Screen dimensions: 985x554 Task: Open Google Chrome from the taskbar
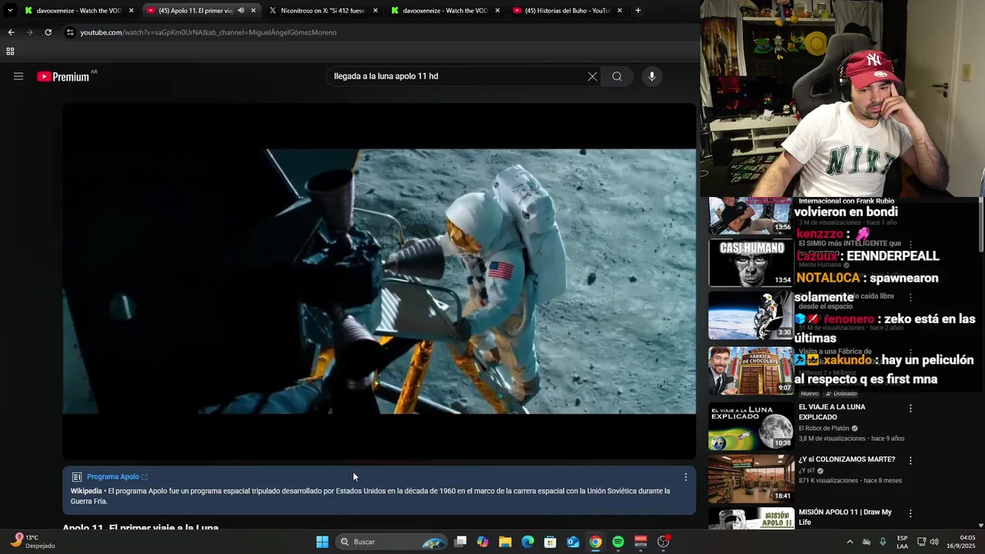[596, 542]
